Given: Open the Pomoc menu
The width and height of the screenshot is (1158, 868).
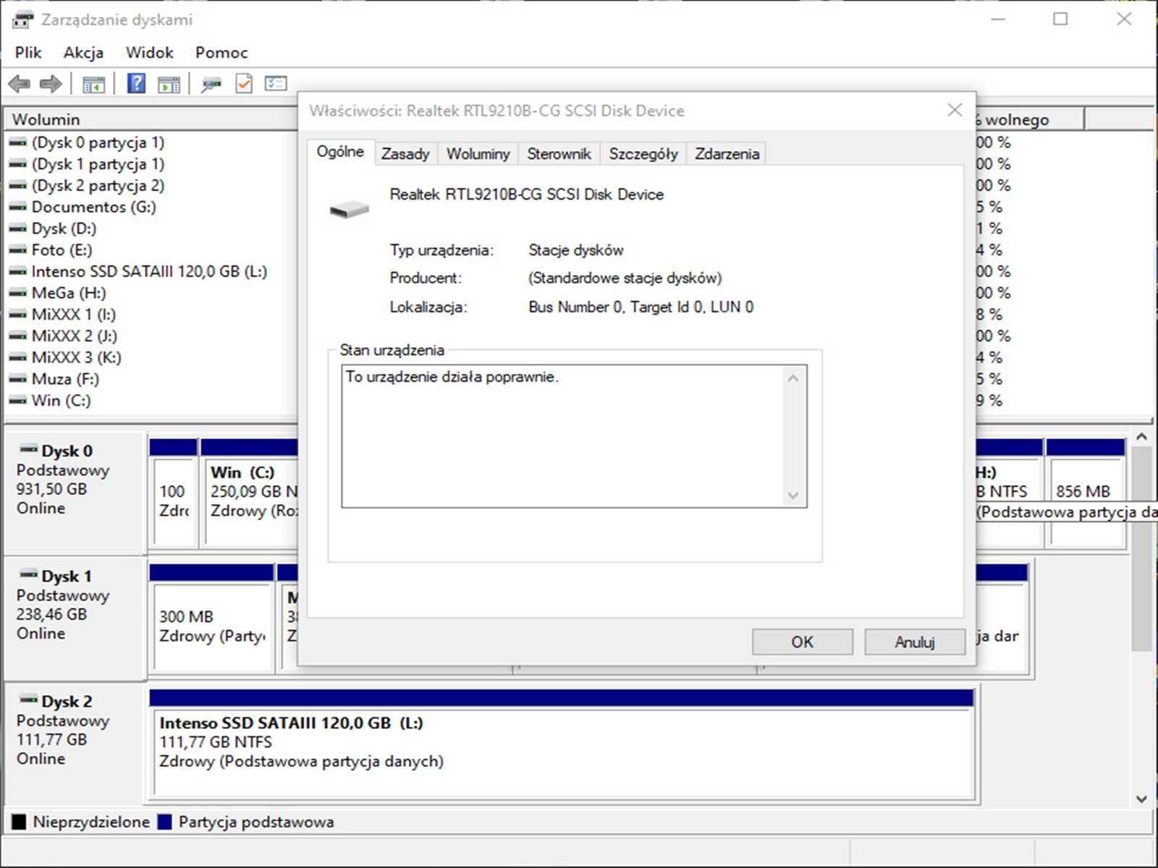Looking at the screenshot, I should (x=221, y=52).
